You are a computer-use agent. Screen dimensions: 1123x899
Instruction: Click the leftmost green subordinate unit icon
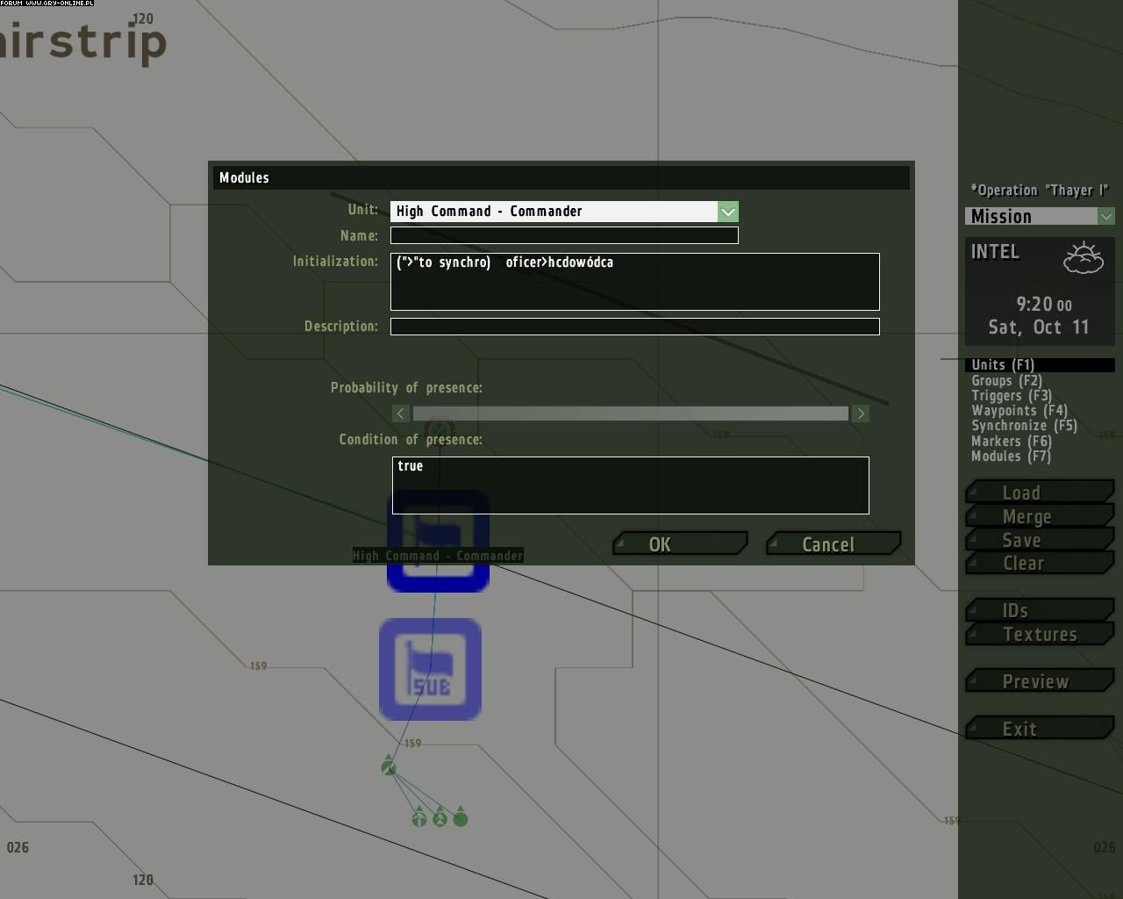coord(419,819)
